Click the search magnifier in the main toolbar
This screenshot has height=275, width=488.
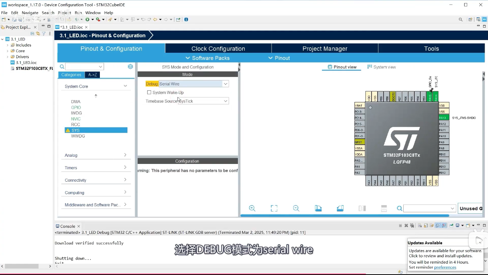460,19
